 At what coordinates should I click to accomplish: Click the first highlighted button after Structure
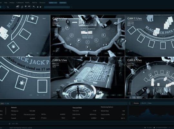click(x=53, y=3)
